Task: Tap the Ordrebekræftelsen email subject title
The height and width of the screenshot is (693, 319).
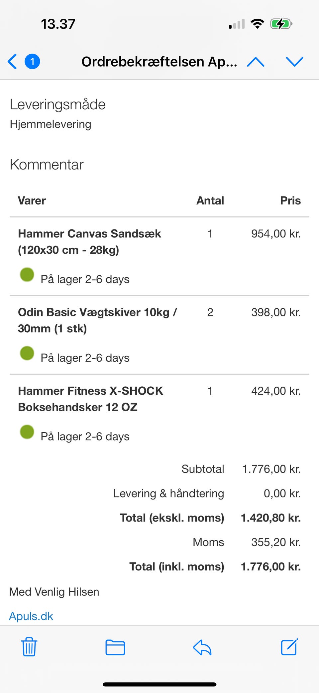Action: (x=159, y=62)
